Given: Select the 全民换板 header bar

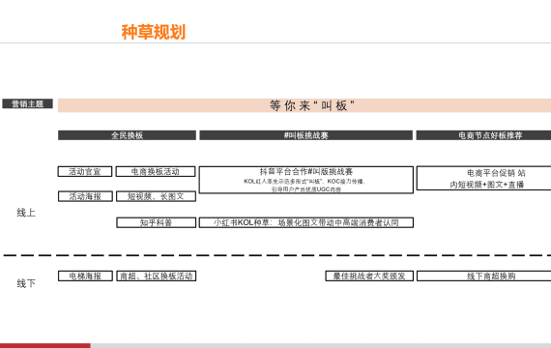Looking at the screenshot, I should coord(127,135).
